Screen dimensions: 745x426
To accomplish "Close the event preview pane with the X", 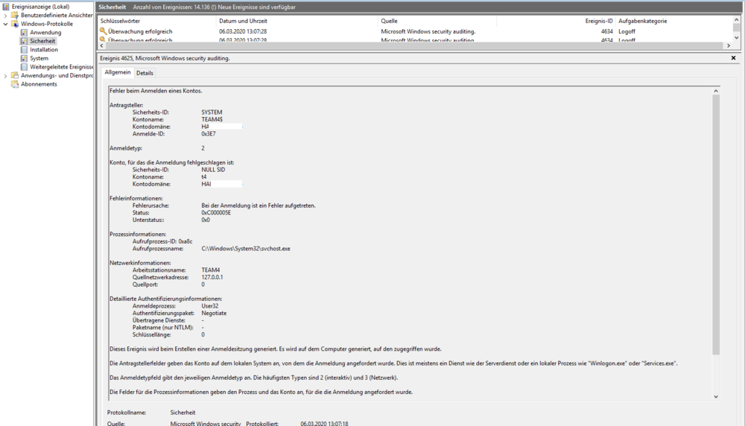I will [733, 58].
